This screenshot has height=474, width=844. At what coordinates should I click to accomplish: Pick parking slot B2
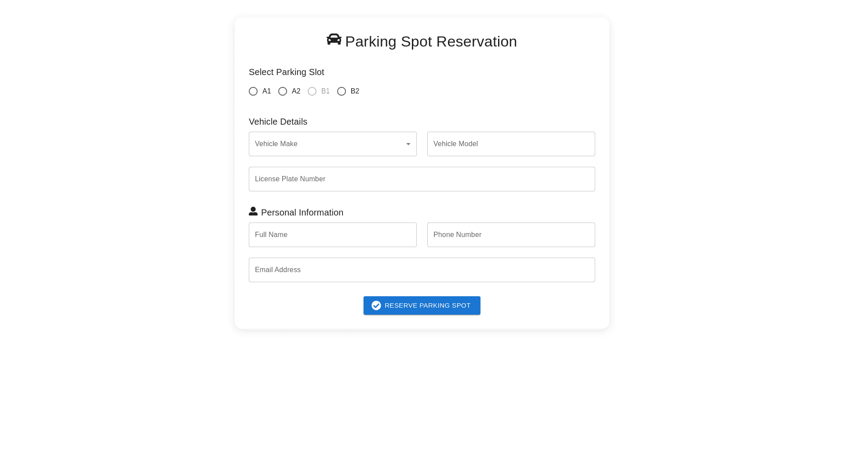pyautogui.click(x=342, y=91)
